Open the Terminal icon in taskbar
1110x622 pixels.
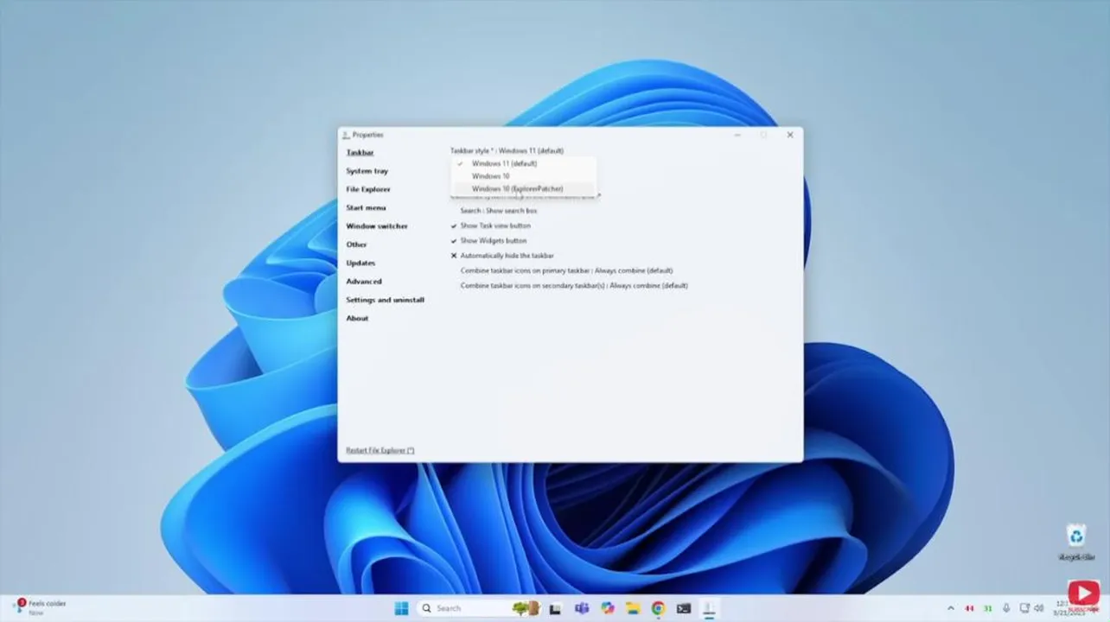pos(684,608)
